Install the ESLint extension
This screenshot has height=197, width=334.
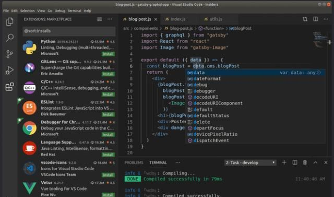pos(108,114)
